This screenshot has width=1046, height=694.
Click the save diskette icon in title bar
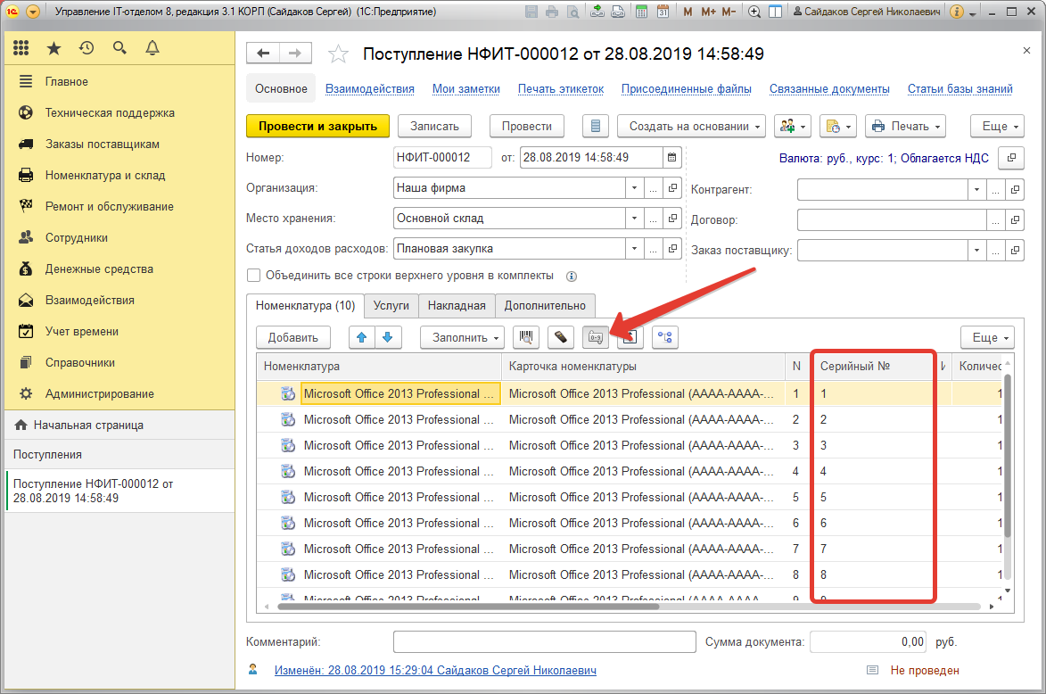pos(531,12)
